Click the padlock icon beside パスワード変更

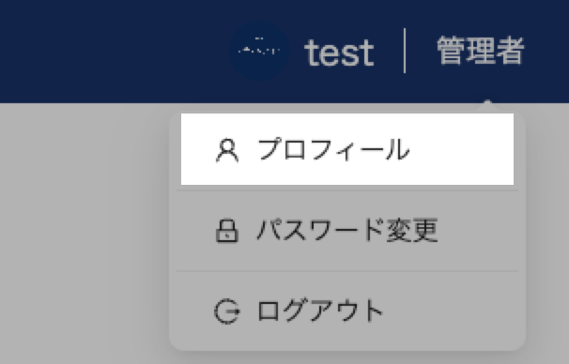[227, 231]
